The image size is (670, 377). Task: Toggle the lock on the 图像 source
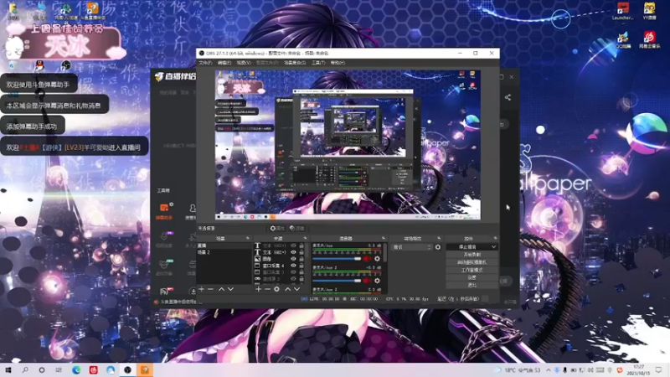tap(301, 259)
